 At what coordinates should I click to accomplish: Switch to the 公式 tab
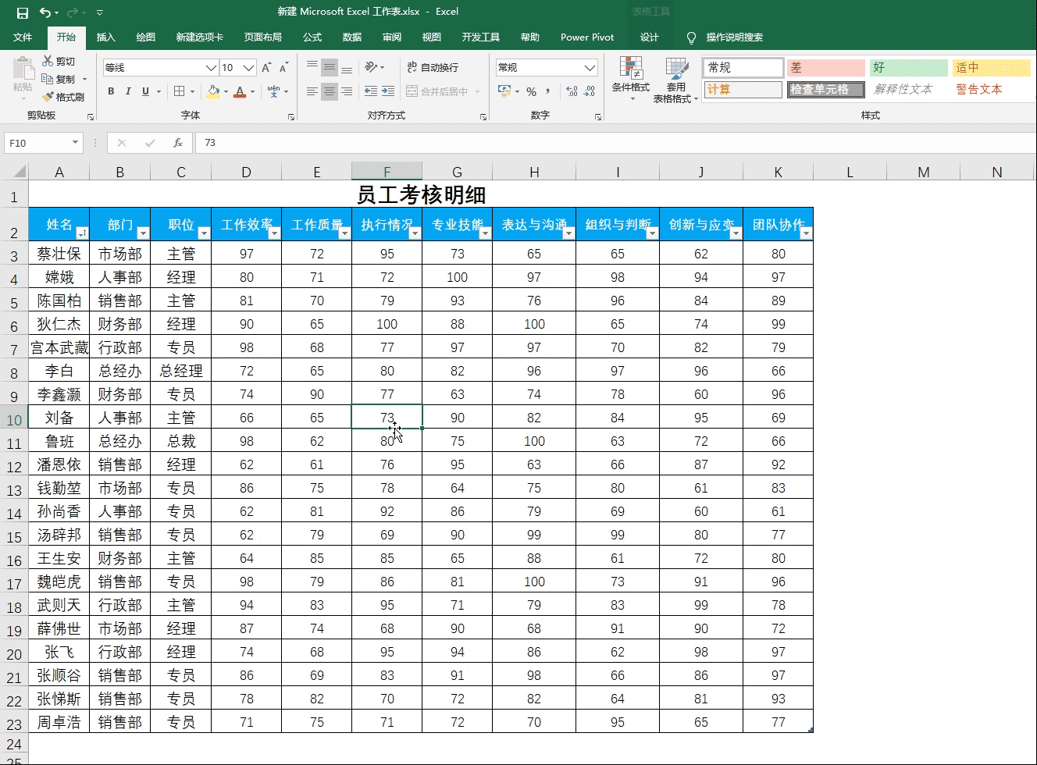click(x=312, y=37)
